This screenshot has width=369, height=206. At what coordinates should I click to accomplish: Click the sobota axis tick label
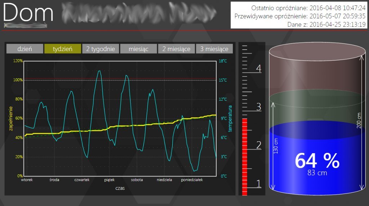(137, 180)
